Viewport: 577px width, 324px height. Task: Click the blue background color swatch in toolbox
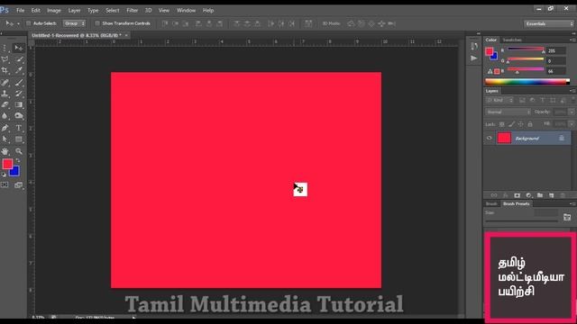(15, 173)
